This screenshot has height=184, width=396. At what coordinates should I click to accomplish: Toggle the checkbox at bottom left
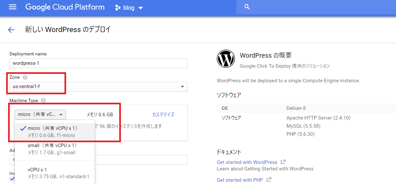tap(12, 179)
